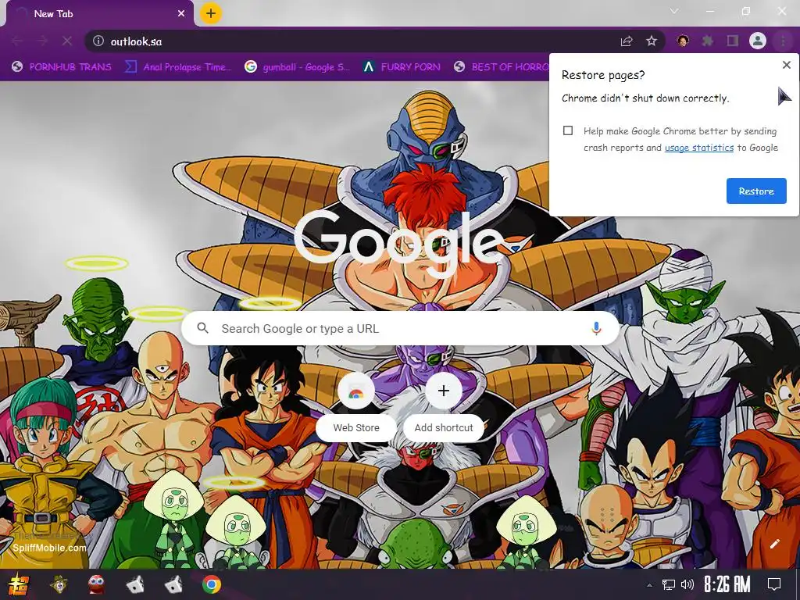Open the Extensions puzzle piece menu
The image size is (800, 600).
708,41
